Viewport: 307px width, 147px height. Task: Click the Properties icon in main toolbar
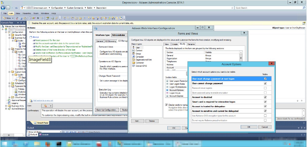(47, 18)
